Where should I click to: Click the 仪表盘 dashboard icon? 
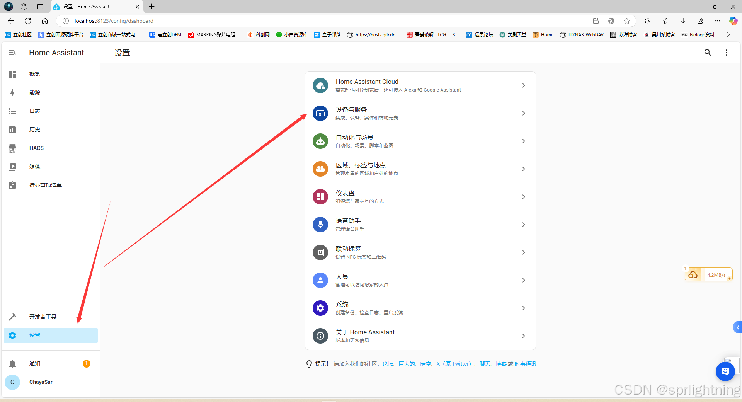[320, 197]
